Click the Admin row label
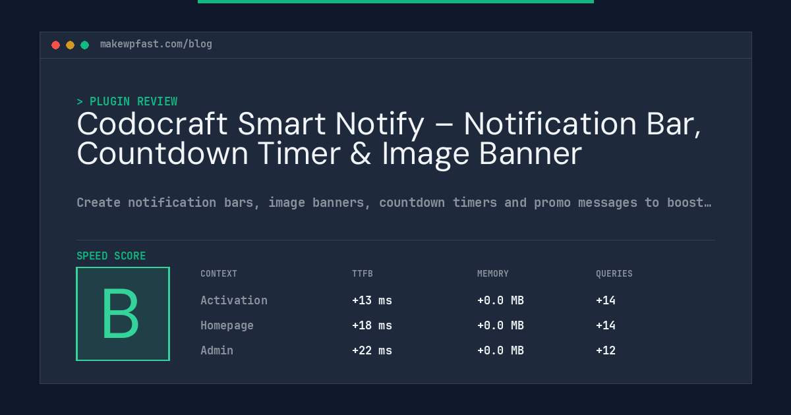The image size is (791, 415). [x=217, y=350]
